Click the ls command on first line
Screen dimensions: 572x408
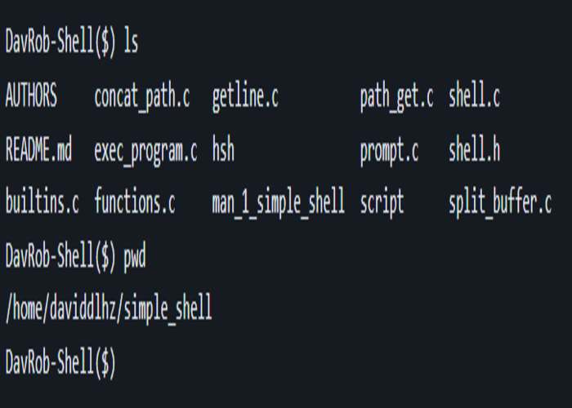click(131, 44)
